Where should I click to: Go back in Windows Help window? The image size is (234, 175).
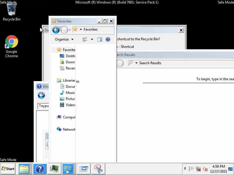[x=41, y=95]
